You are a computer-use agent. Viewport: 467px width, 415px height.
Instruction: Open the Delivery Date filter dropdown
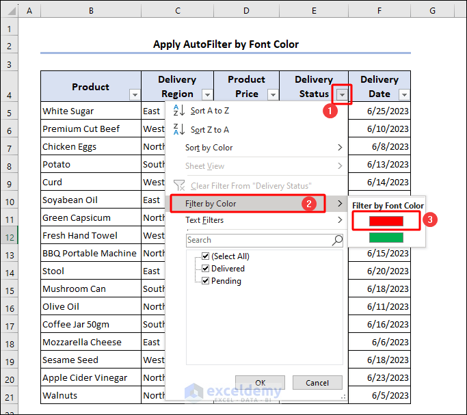(x=404, y=94)
